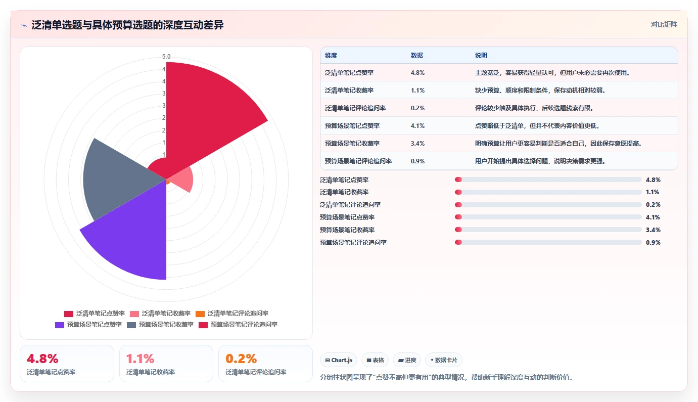Click progress bar for 预算场景笔记评论追问率
698x402 pixels.
point(548,242)
